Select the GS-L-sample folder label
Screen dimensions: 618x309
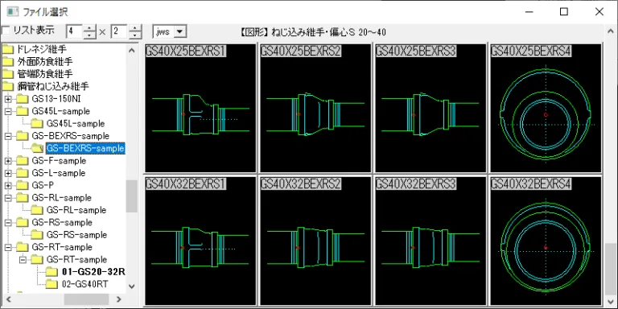(x=58, y=173)
